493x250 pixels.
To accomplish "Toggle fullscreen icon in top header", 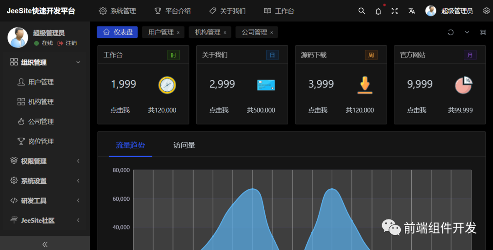I will (x=394, y=11).
